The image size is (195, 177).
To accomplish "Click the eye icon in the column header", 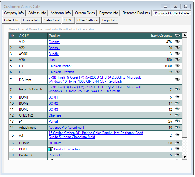I will coord(177,36).
